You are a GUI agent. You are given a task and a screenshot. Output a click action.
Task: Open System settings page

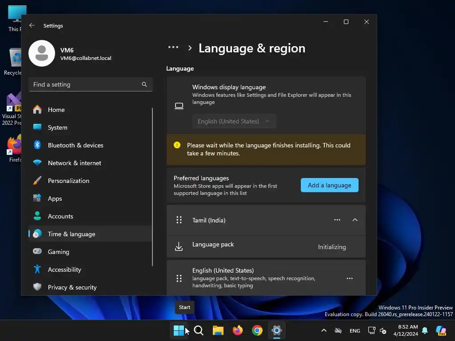coord(91,127)
